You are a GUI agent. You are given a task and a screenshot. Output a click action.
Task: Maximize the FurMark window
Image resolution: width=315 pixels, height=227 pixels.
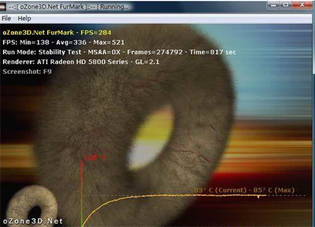pos(286,5)
